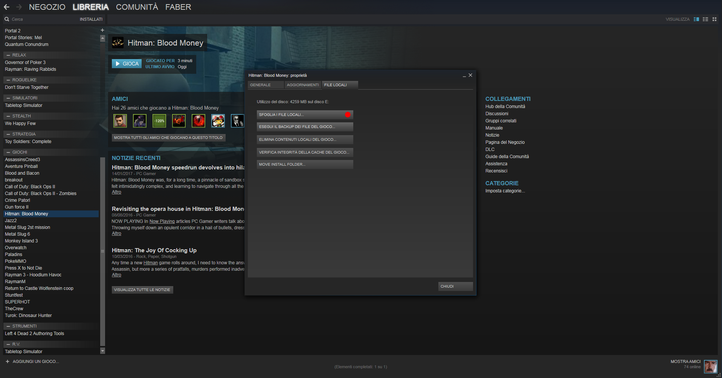Click CHIUDI to close properties
The image size is (722, 378).
[455, 286]
